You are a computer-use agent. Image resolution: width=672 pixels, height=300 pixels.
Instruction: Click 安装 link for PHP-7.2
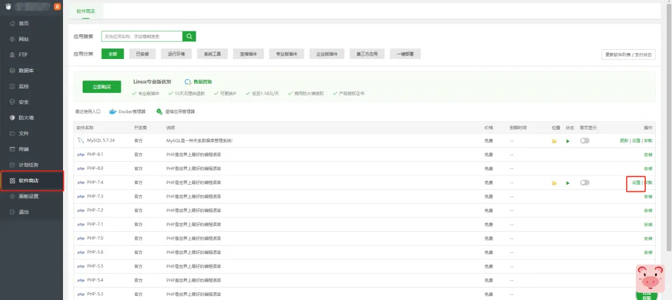[x=648, y=210]
